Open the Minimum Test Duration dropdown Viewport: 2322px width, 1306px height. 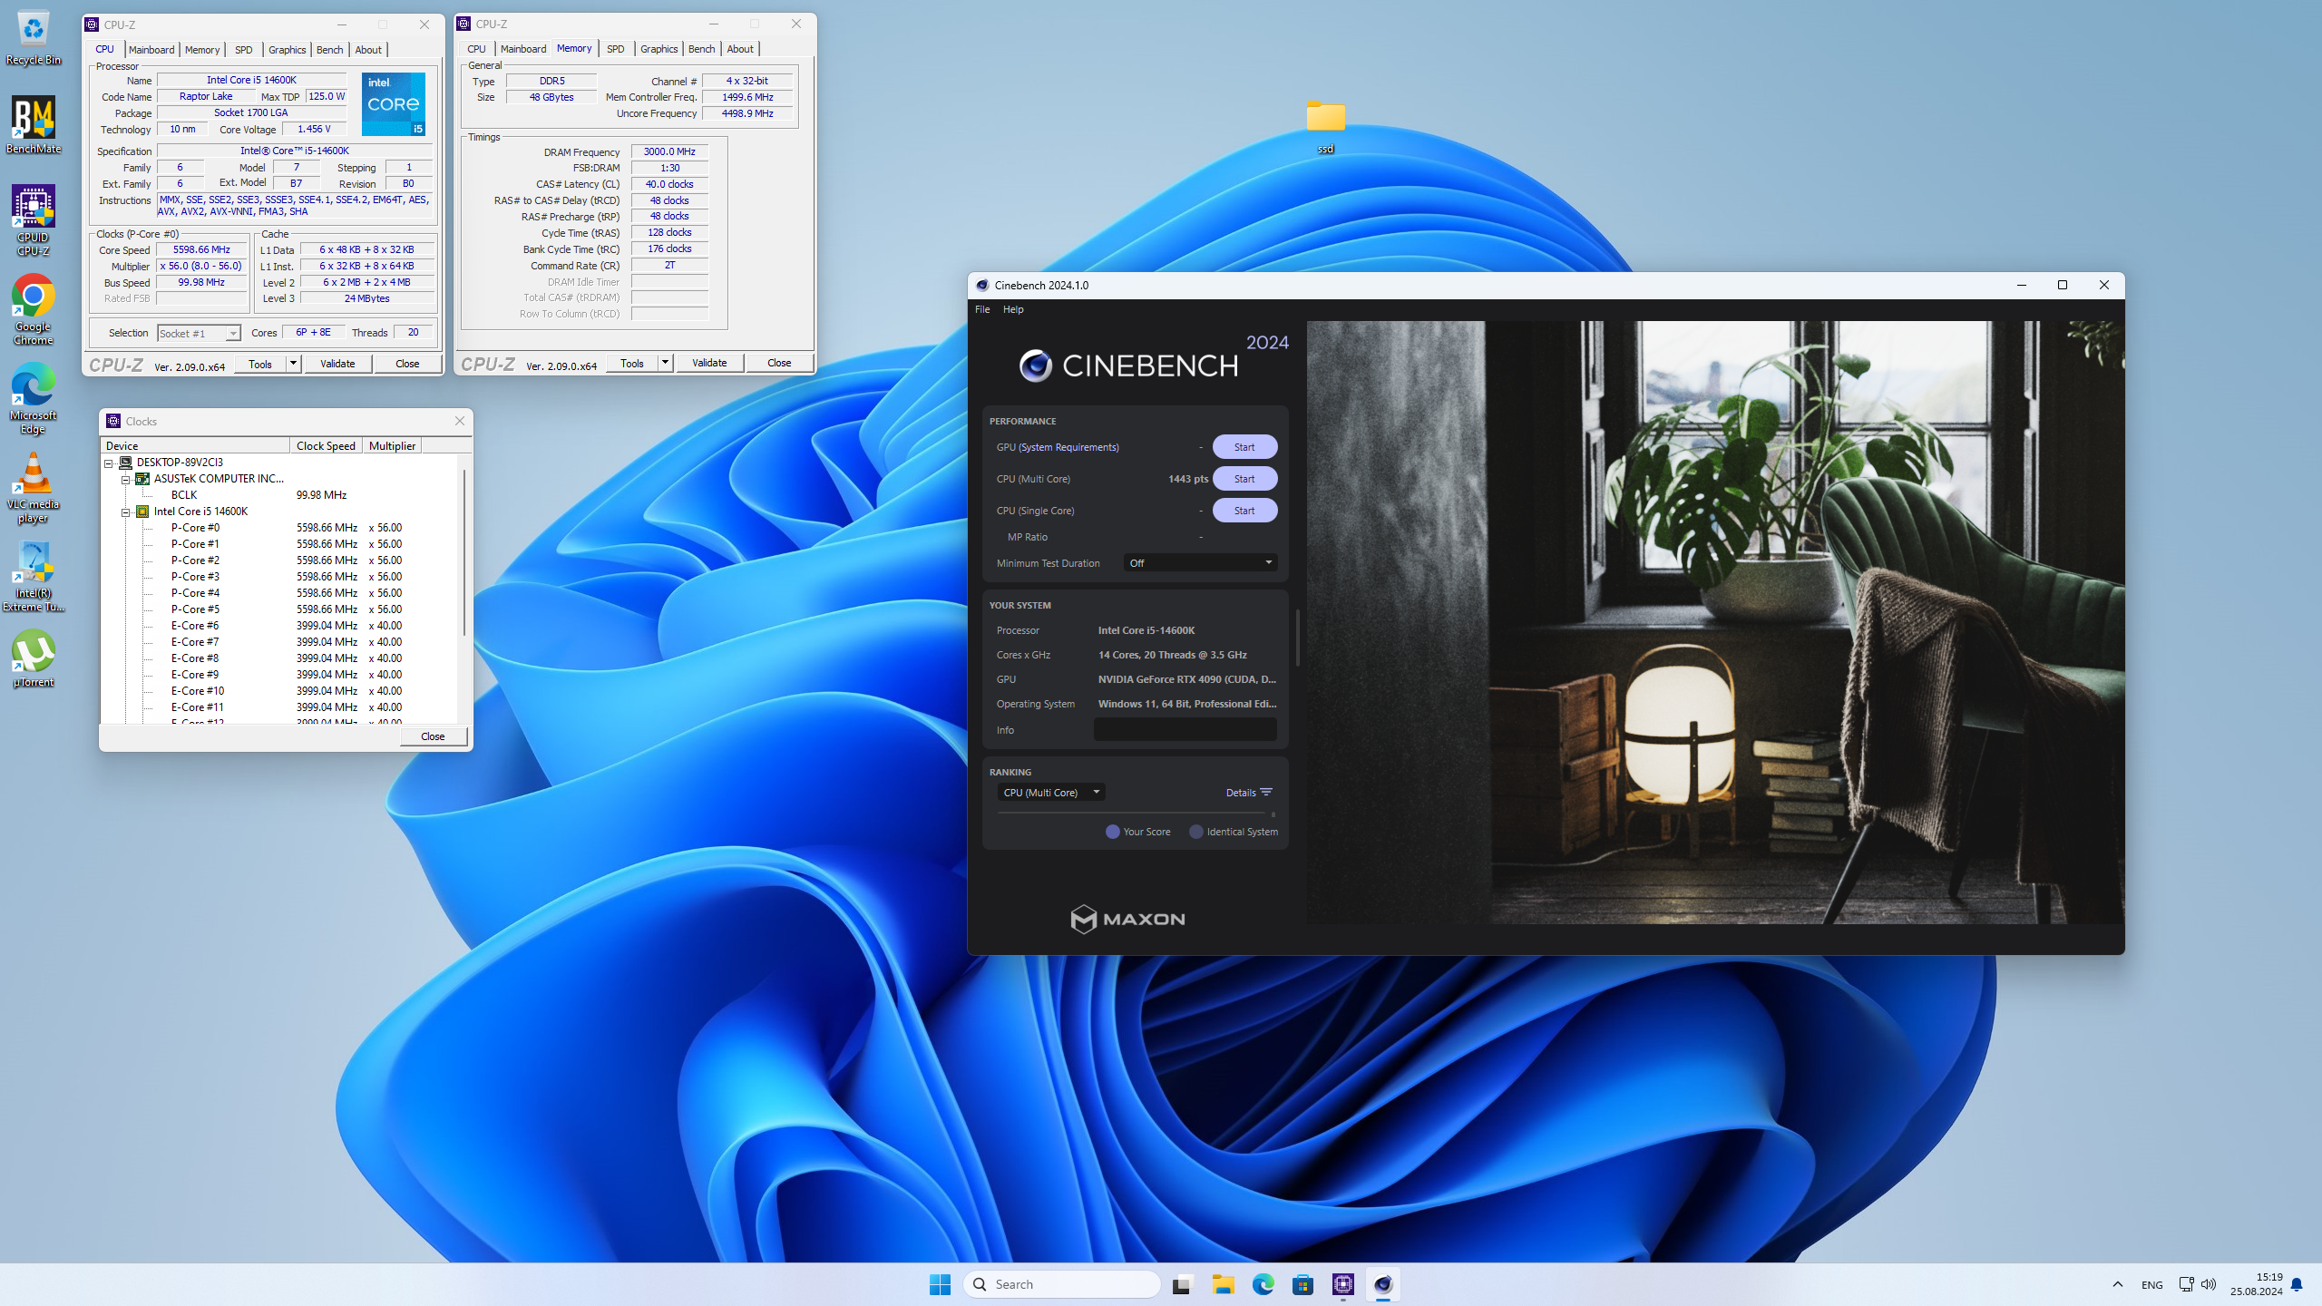[1200, 563]
